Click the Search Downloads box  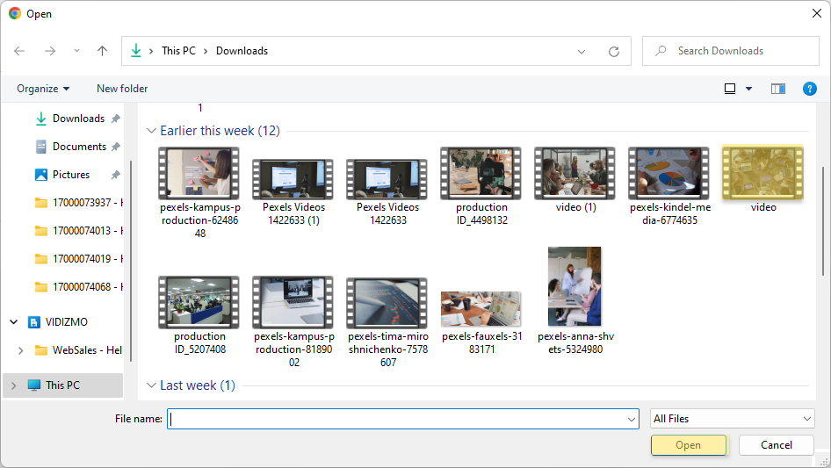pos(738,51)
